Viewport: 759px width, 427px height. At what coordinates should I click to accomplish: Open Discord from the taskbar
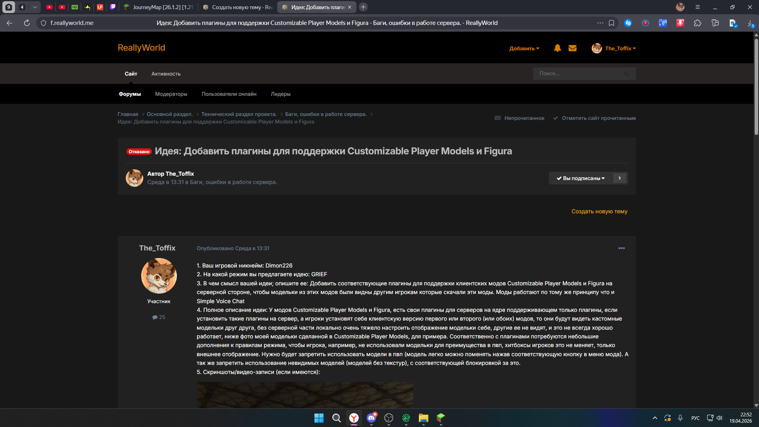(371, 418)
